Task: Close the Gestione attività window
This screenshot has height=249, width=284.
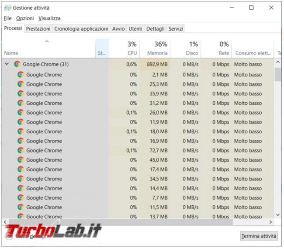Action: pyautogui.click(x=271, y=7)
